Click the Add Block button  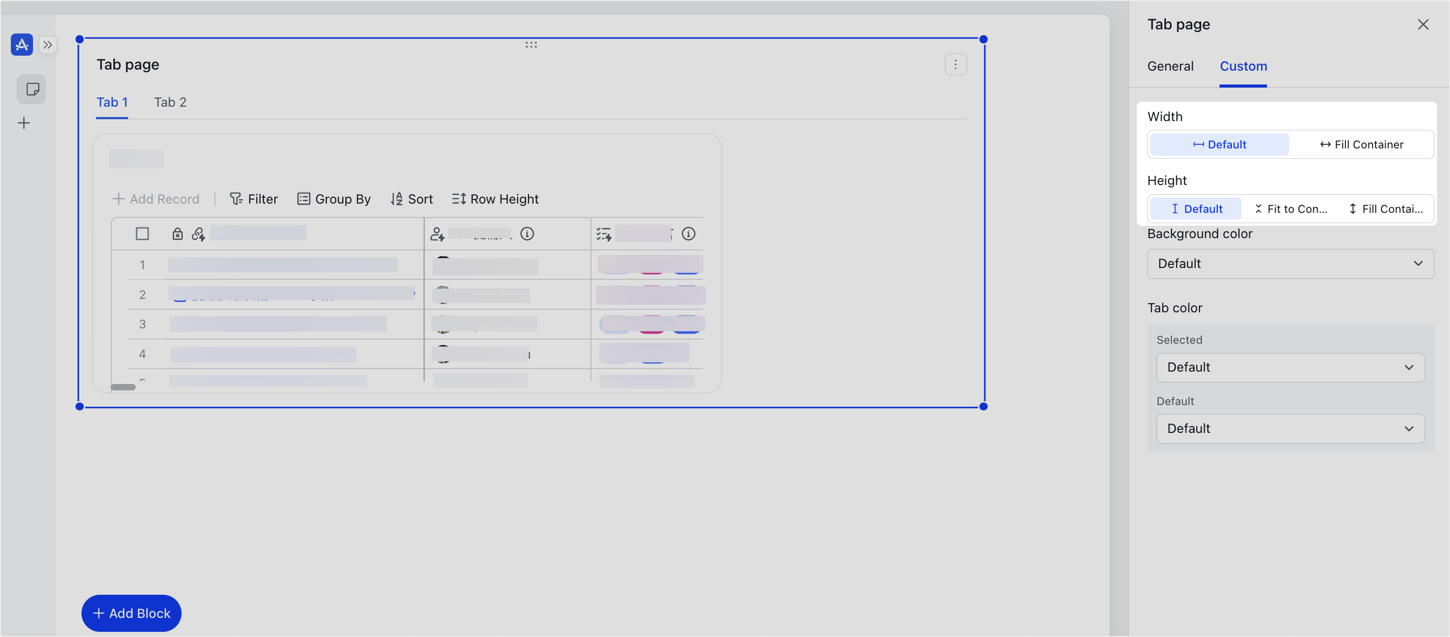point(131,612)
